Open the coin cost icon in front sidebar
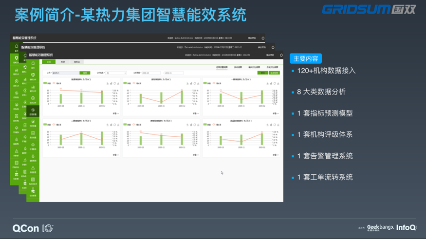 click(x=33, y=98)
